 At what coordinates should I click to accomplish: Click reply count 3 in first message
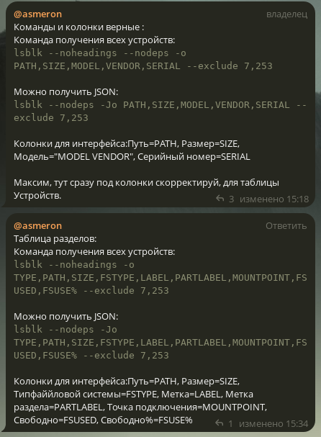point(231,199)
